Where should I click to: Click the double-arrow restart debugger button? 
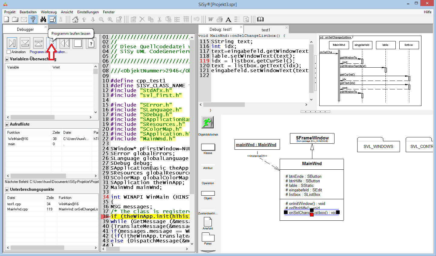[65, 43]
